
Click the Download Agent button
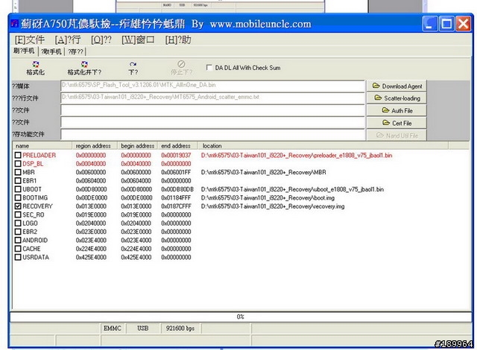click(x=397, y=86)
